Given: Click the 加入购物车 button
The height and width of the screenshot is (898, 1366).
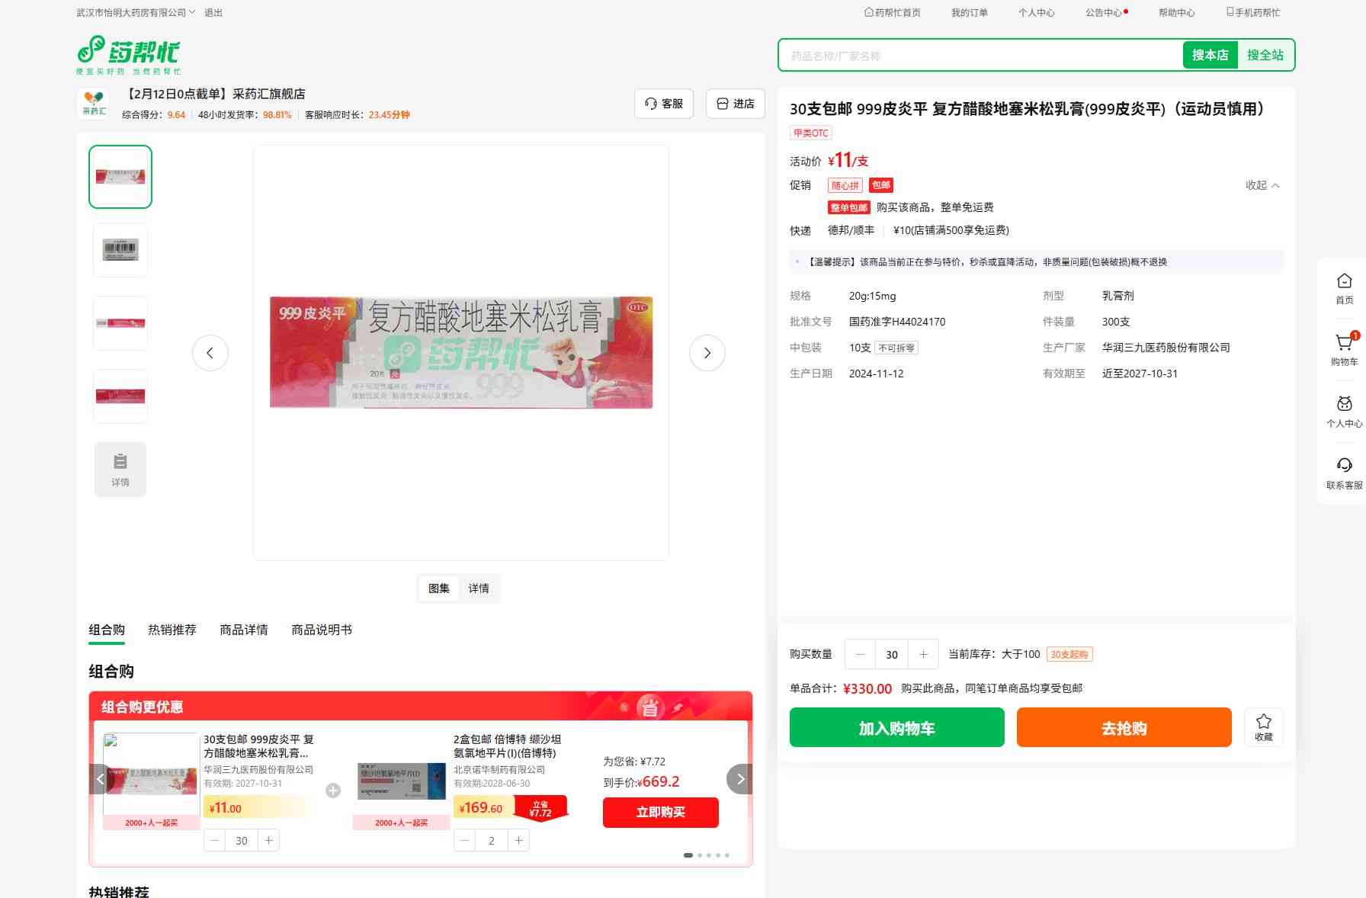Looking at the screenshot, I should (x=896, y=727).
